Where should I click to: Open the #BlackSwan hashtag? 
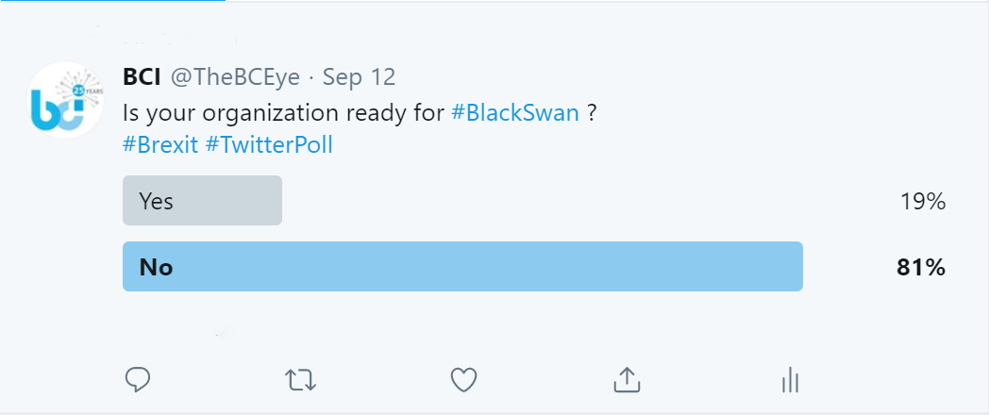[515, 112]
